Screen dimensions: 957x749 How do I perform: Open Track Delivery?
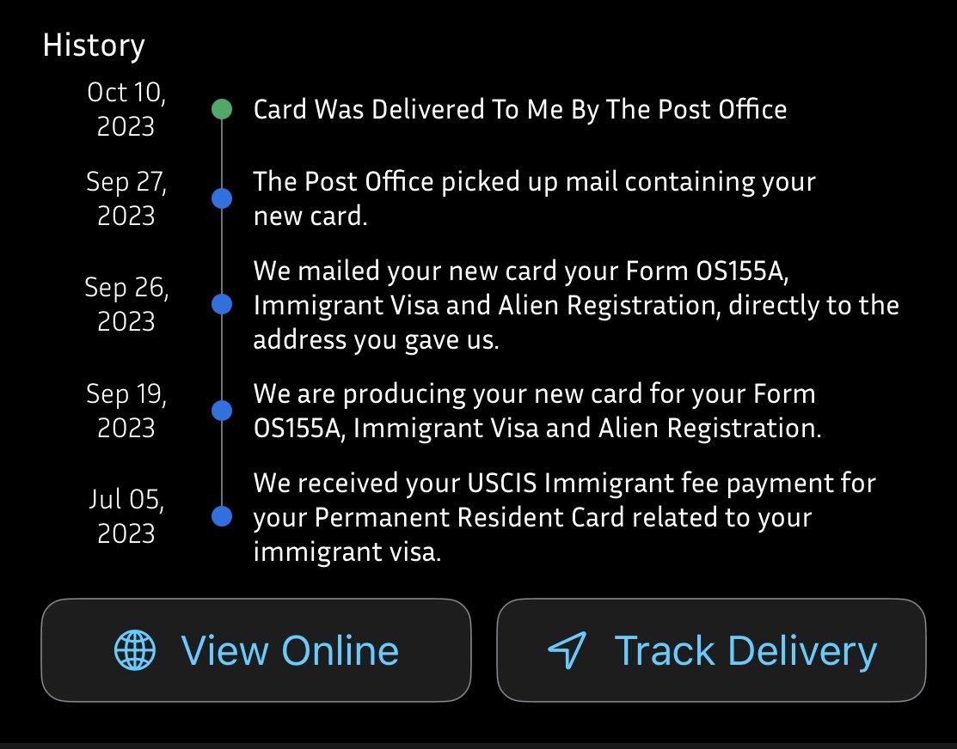click(x=712, y=650)
